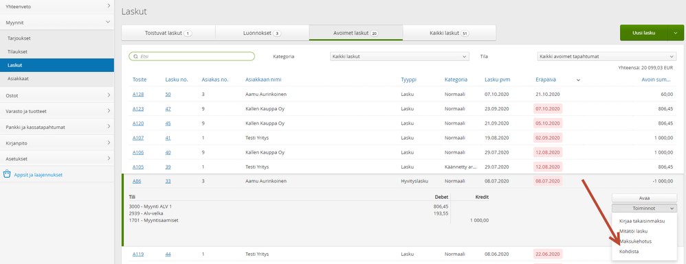
Task: Create a new invoice with Uusi lasku
Action: [x=644, y=33]
